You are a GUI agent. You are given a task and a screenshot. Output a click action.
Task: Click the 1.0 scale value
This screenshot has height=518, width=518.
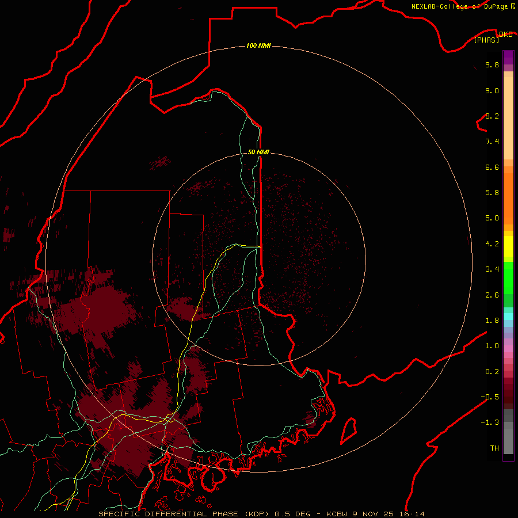(492, 346)
